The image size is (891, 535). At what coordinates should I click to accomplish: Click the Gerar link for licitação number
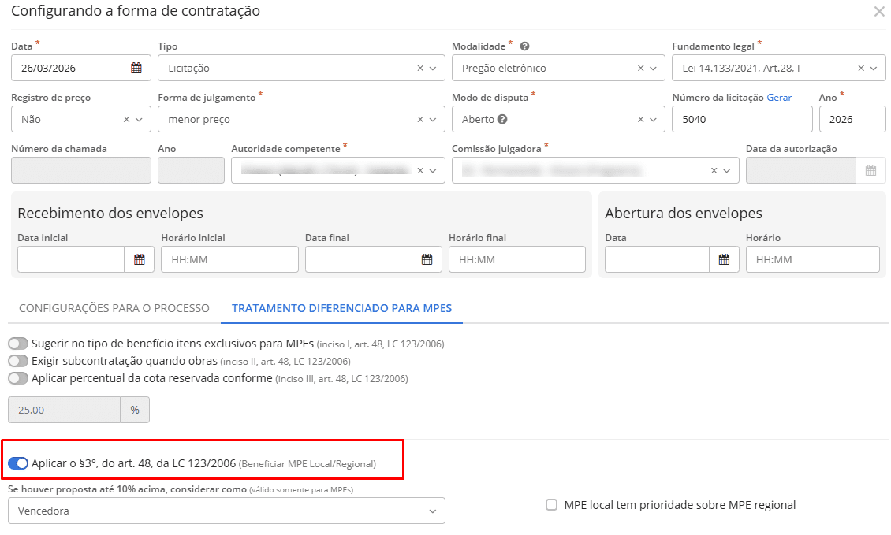(779, 98)
